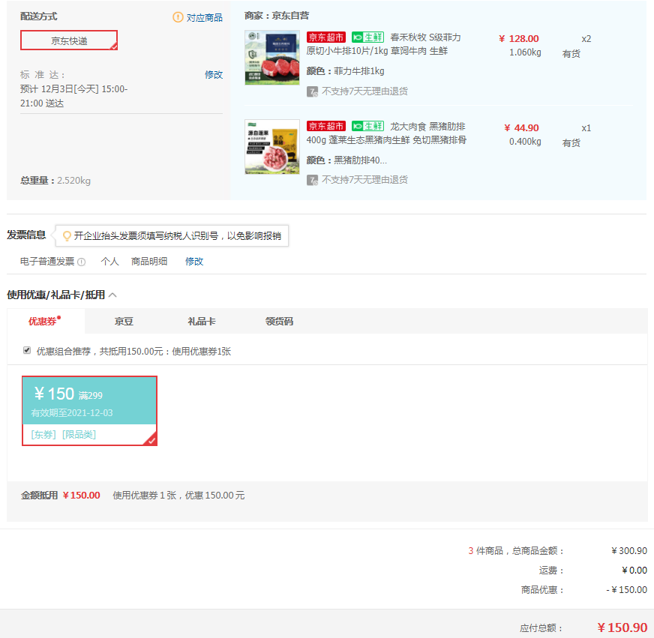This screenshot has width=654, height=638.
Task: Click the pork ribs quantity x1
Action: click(586, 128)
